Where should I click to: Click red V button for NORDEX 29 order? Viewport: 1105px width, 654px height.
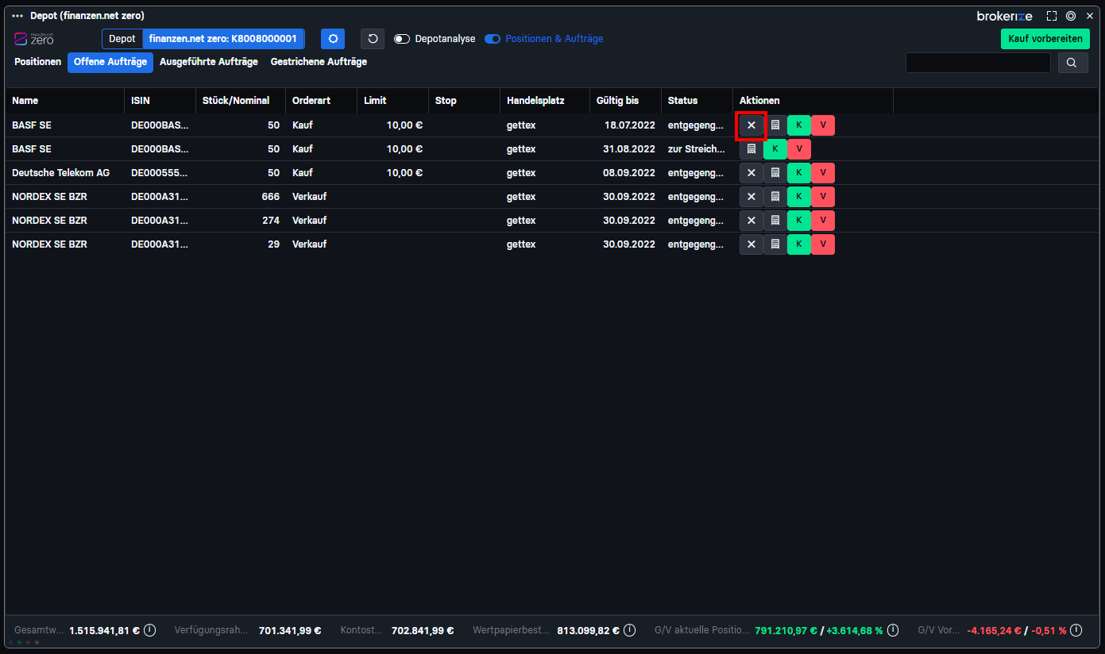click(823, 244)
